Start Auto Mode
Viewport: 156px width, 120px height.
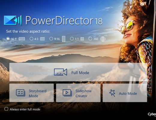click(x=125, y=93)
